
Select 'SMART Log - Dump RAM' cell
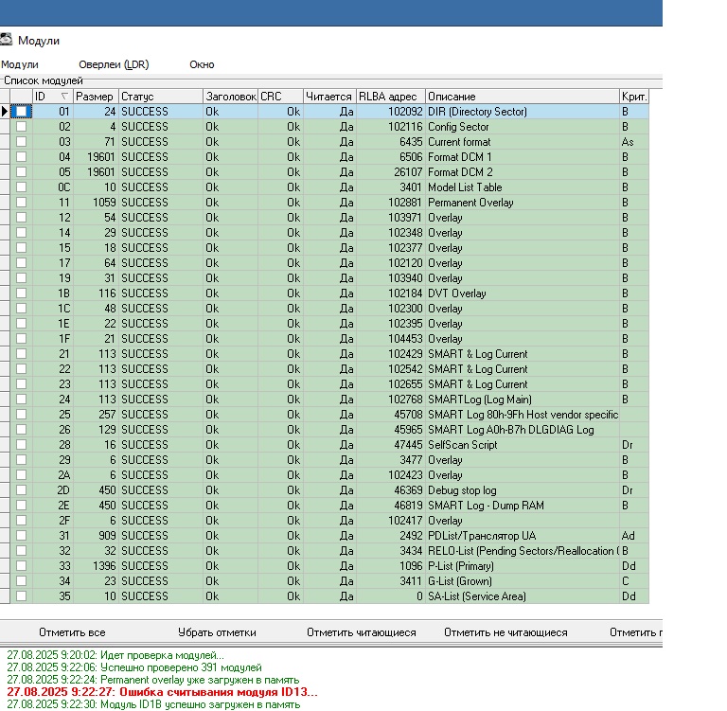[x=523, y=506]
